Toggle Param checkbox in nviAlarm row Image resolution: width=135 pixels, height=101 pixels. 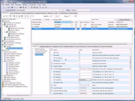click(x=80, y=27)
